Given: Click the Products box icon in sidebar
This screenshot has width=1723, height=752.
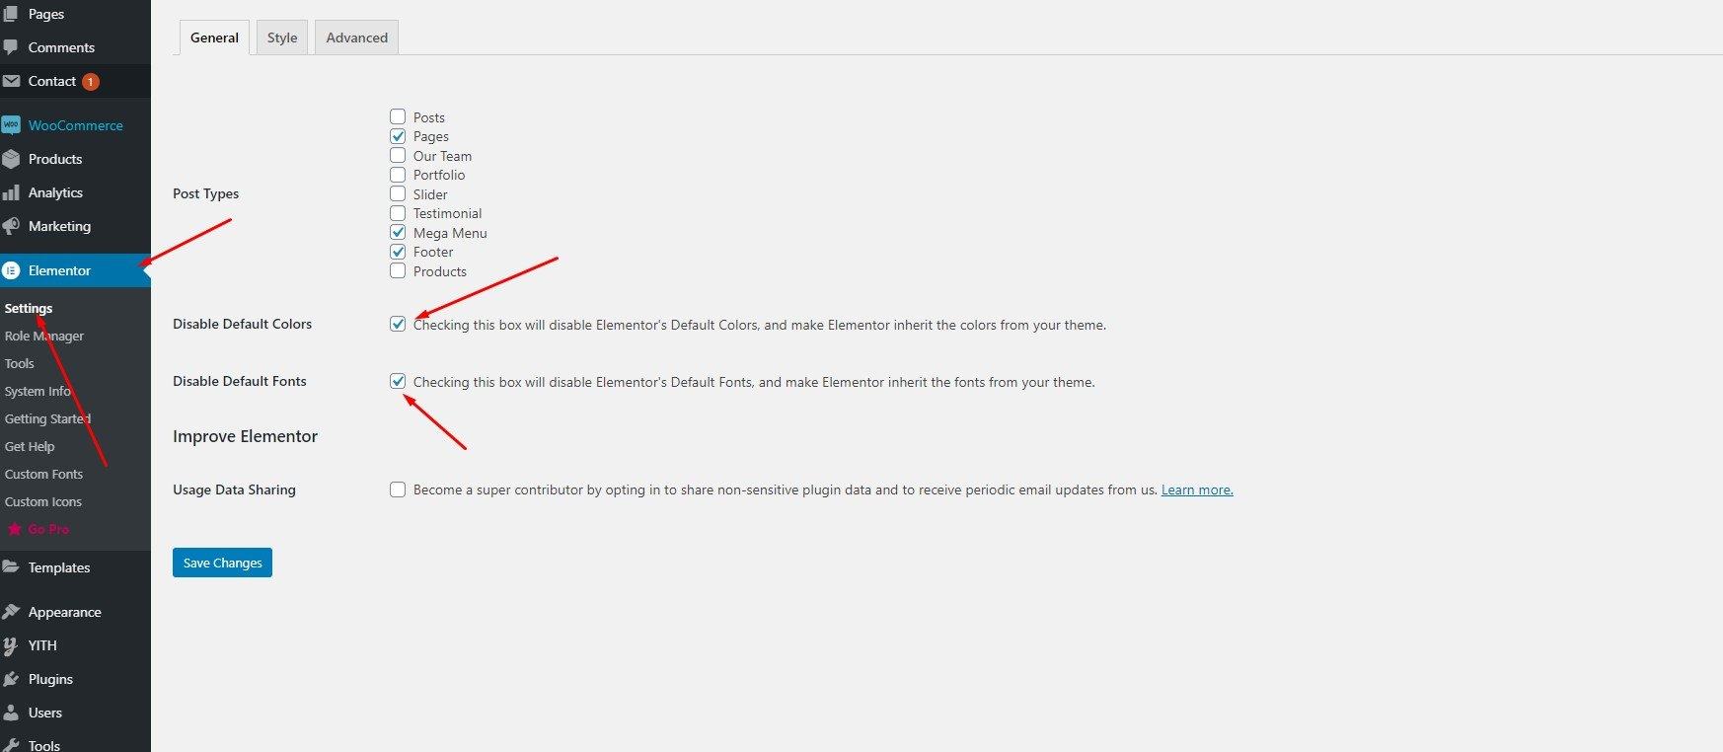Looking at the screenshot, I should tap(11, 159).
